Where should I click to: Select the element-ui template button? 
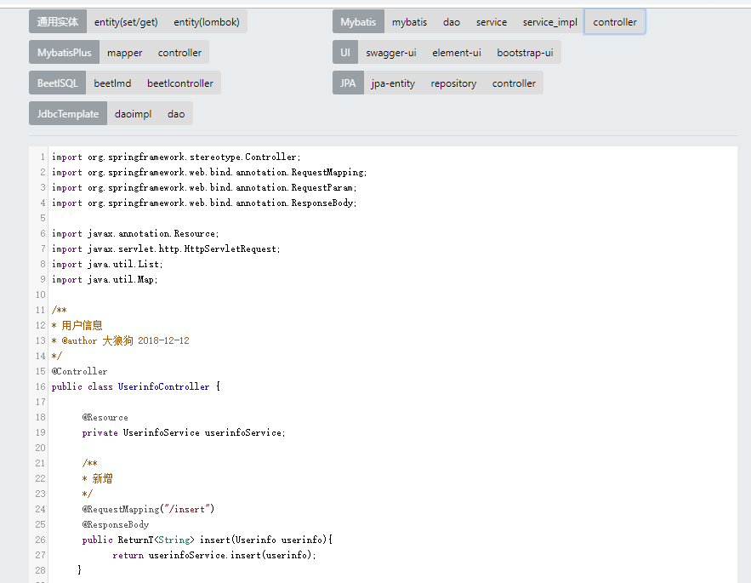click(x=457, y=53)
